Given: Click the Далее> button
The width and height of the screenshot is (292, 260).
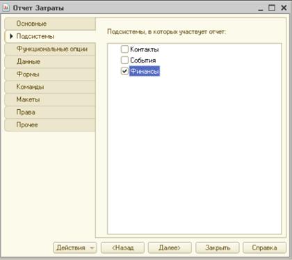Looking at the screenshot, I should 170,247.
